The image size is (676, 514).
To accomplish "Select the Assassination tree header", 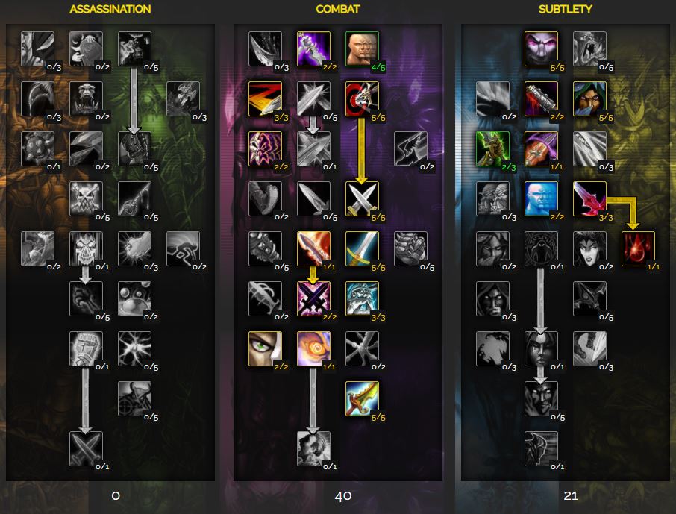I will coord(110,9).
